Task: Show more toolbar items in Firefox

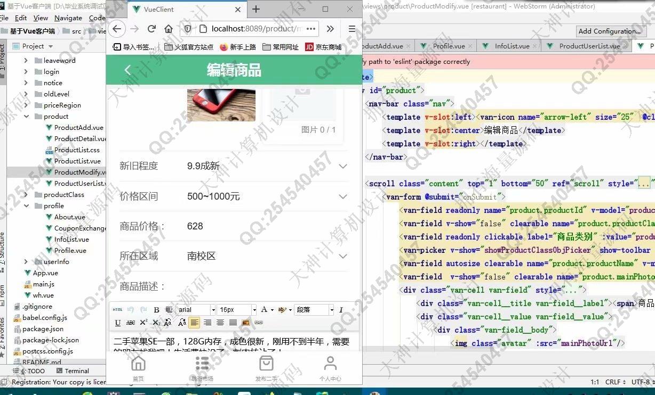Action: tap(330, 29)
